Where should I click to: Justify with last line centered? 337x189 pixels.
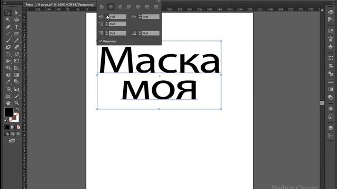138,7
